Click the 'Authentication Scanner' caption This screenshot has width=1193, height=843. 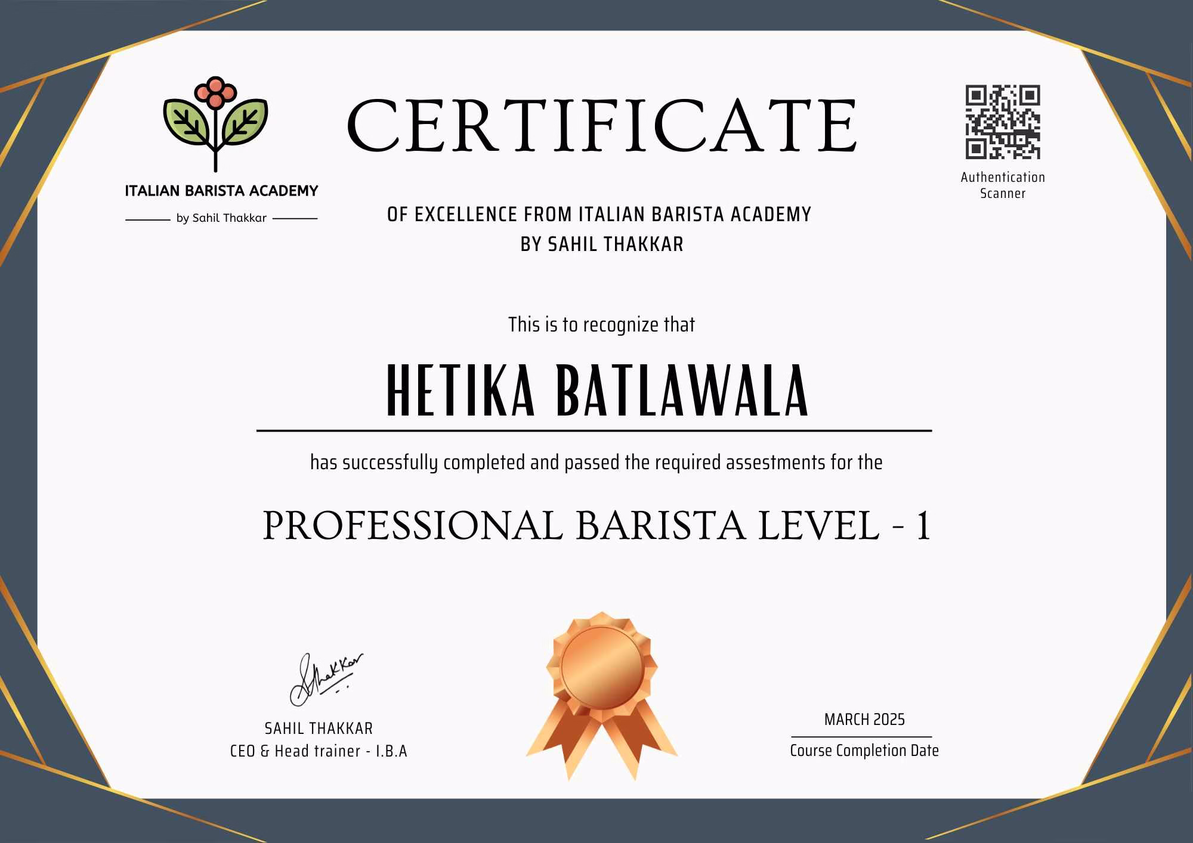tap(1002, 185)
